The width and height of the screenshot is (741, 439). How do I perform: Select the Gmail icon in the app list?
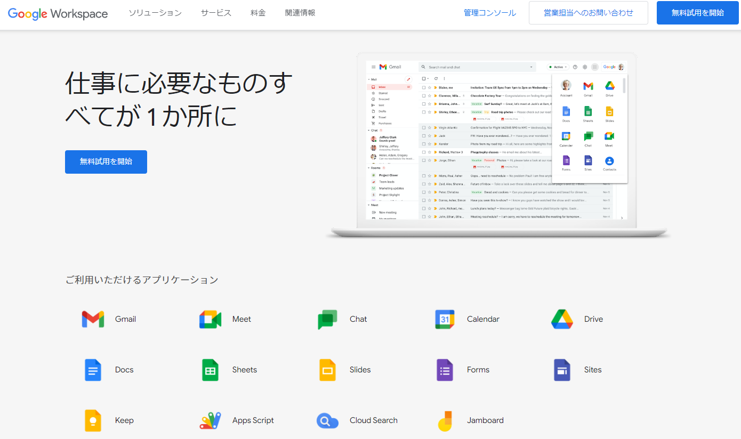[93, 319]
